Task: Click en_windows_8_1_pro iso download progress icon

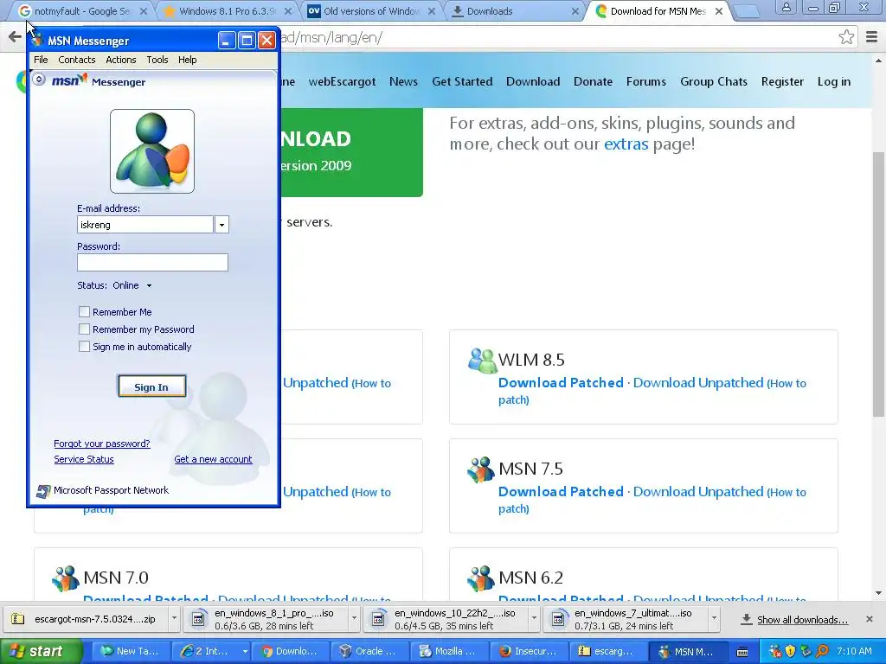Action: point(198,619)
